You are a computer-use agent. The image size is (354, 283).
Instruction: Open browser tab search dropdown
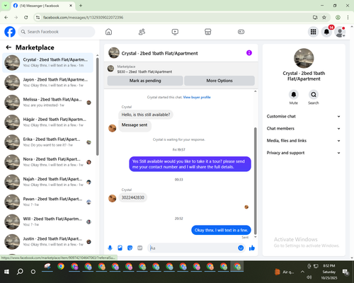click(6, 6)
